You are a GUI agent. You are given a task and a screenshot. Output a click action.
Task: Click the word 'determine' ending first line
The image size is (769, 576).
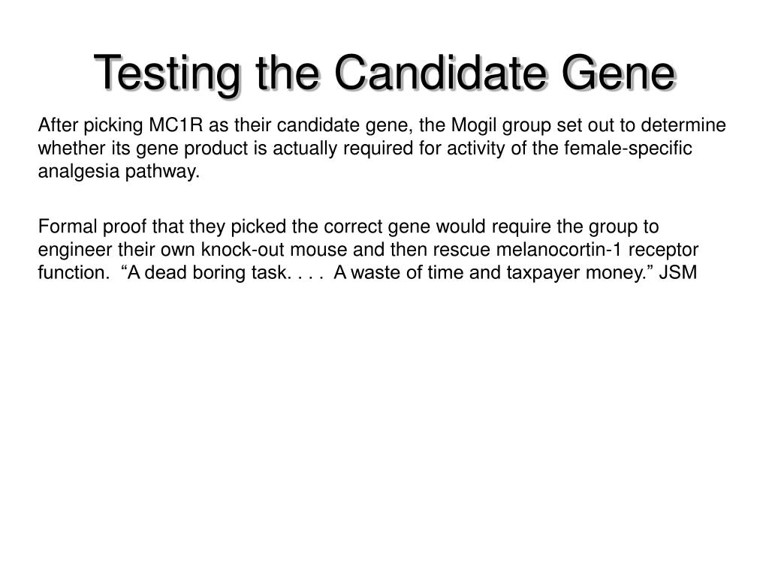[683, 125]
